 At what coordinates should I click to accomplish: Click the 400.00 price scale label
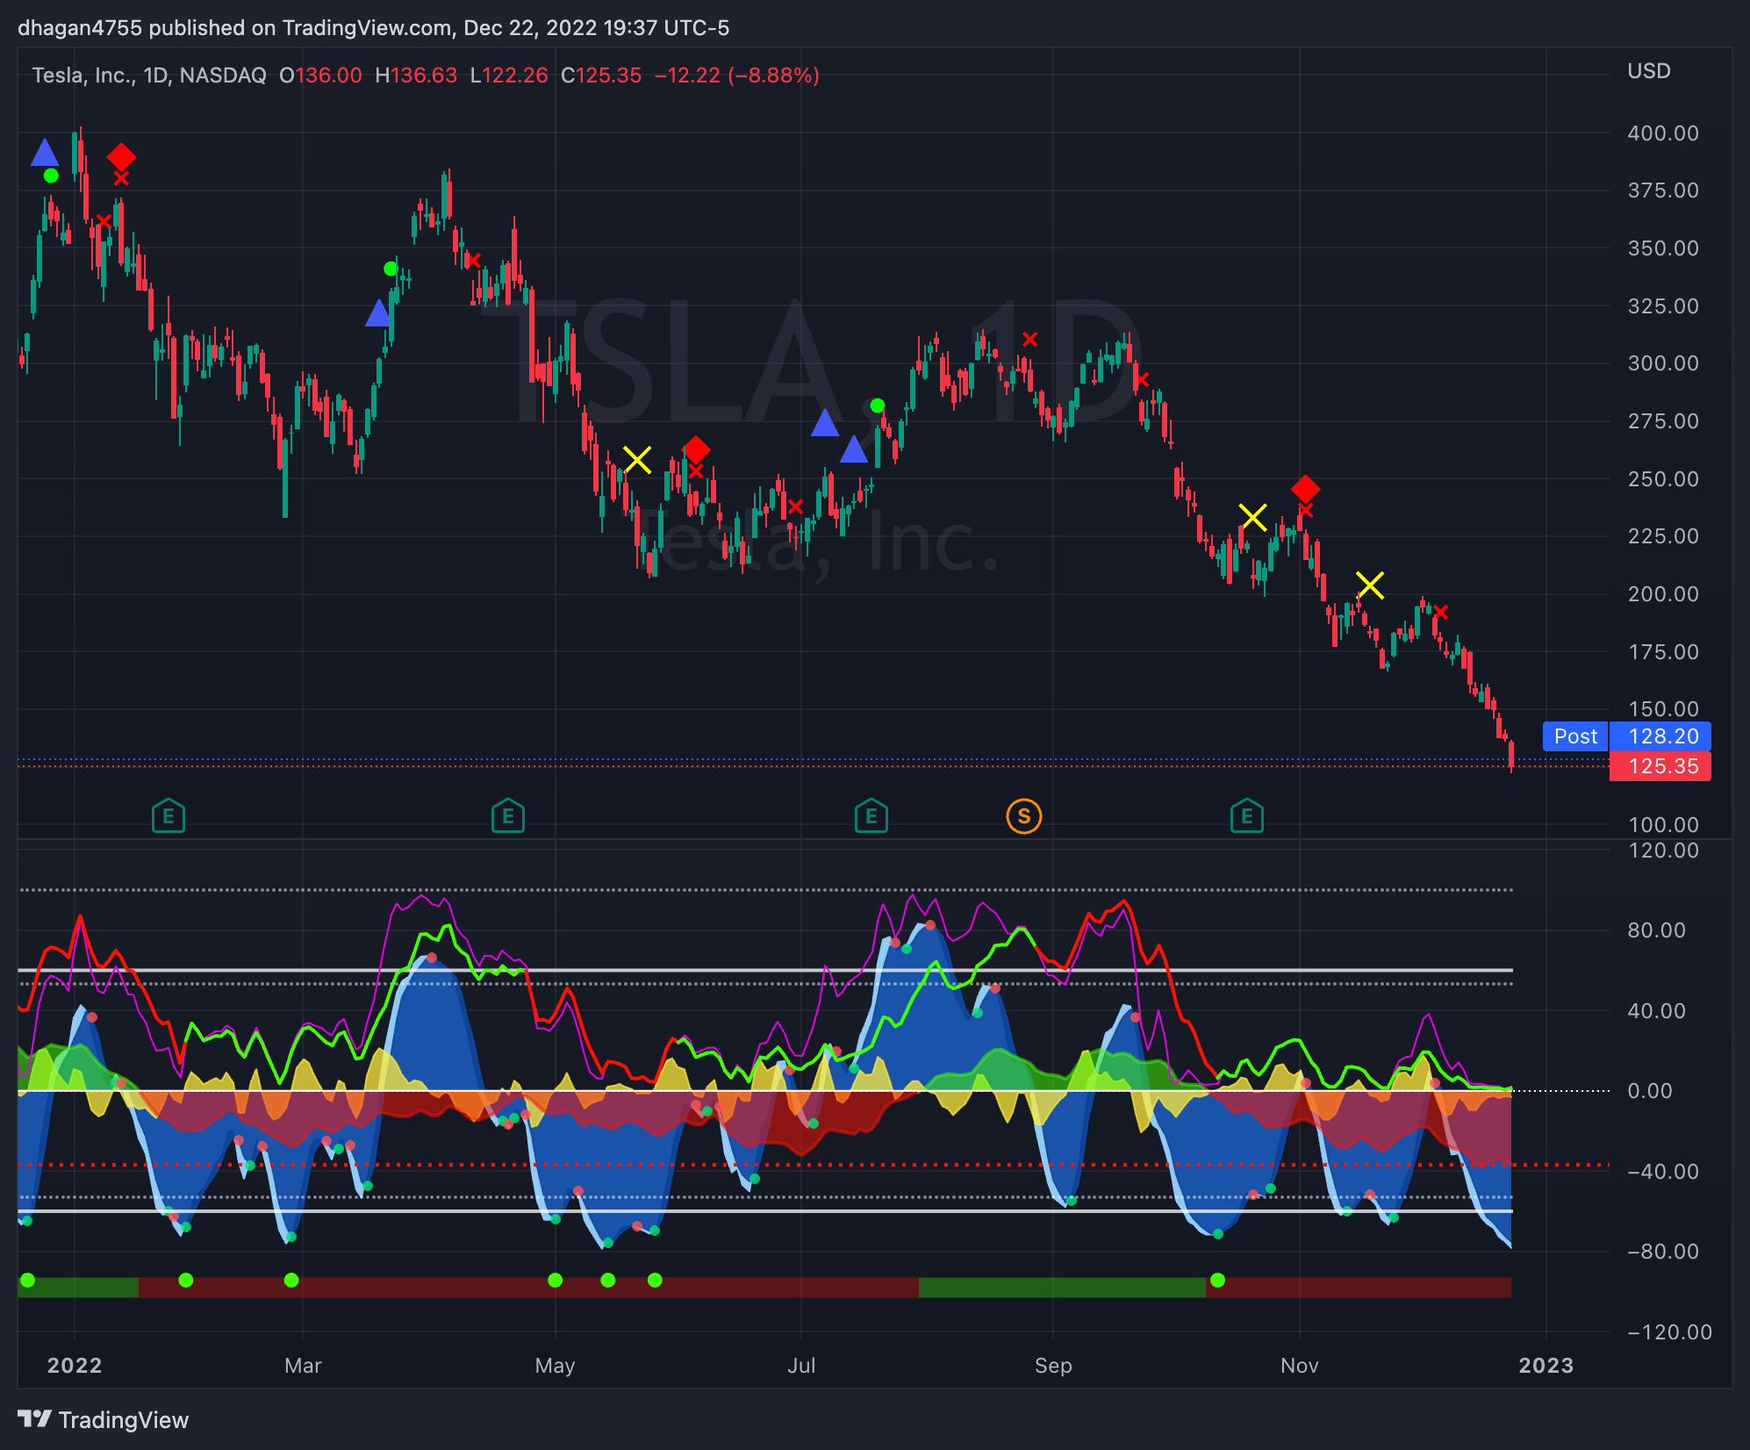click(x=1662, y=133)
